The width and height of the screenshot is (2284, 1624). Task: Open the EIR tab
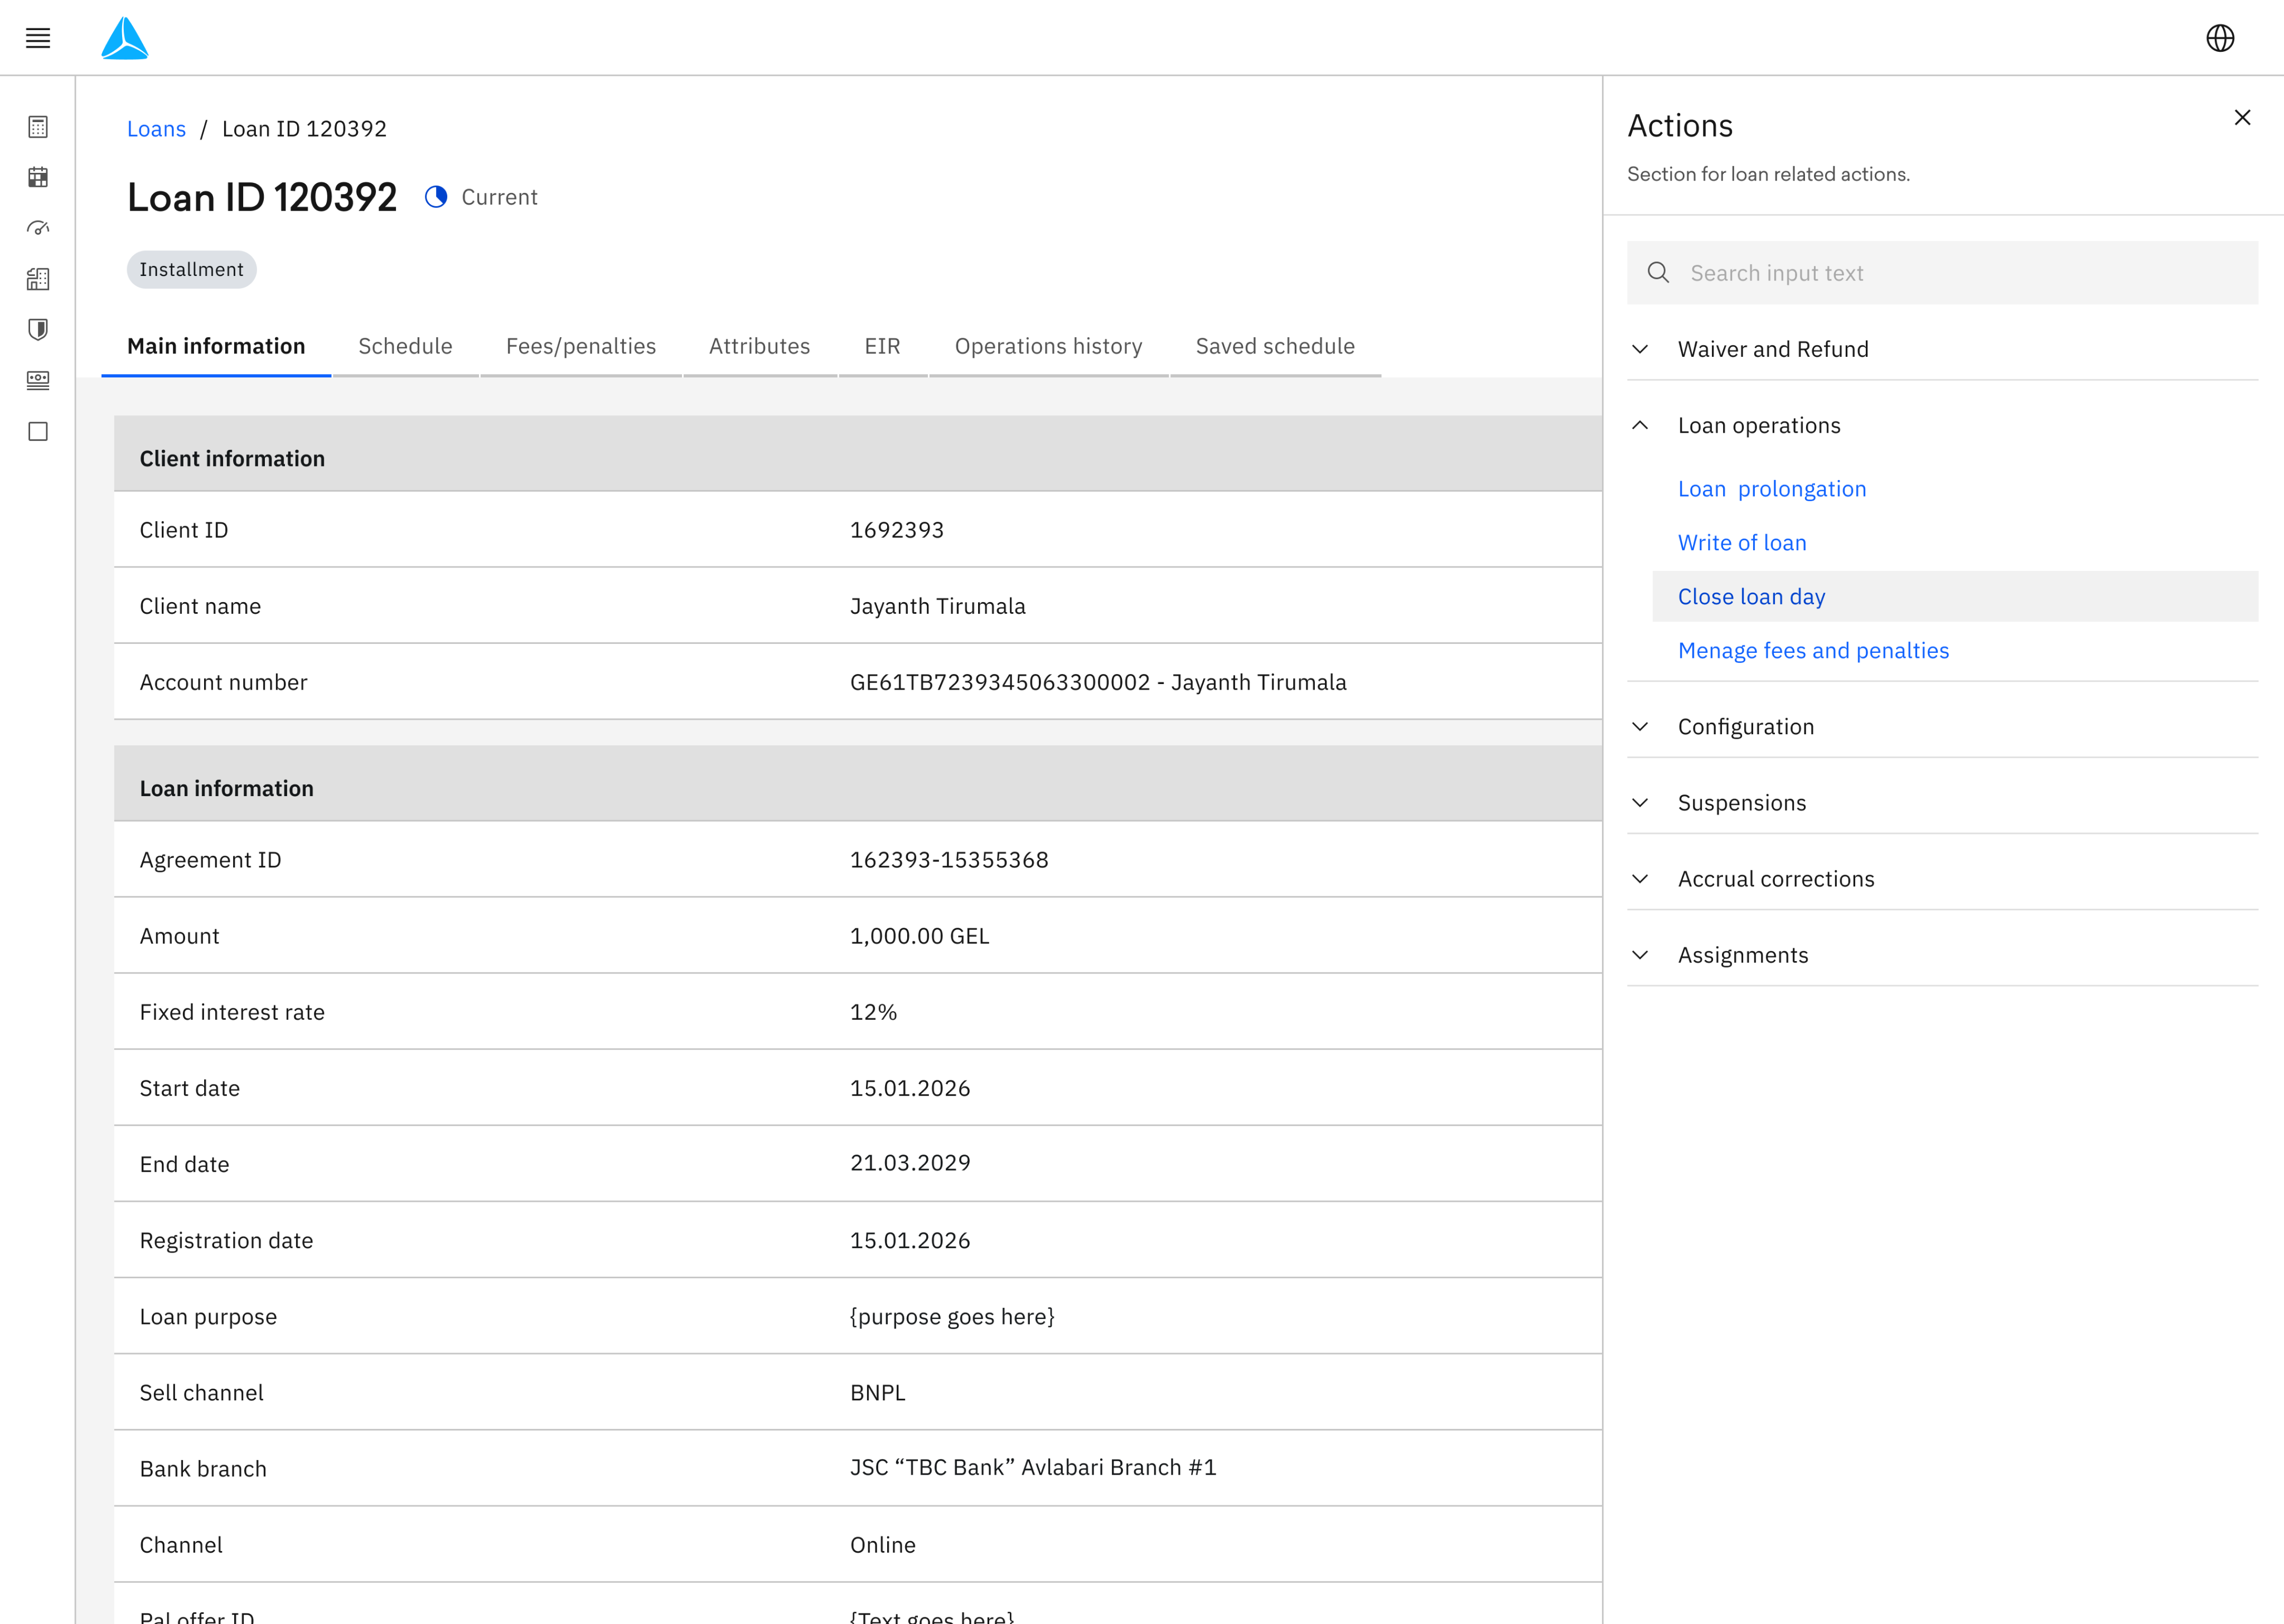(x=882, y=346)
